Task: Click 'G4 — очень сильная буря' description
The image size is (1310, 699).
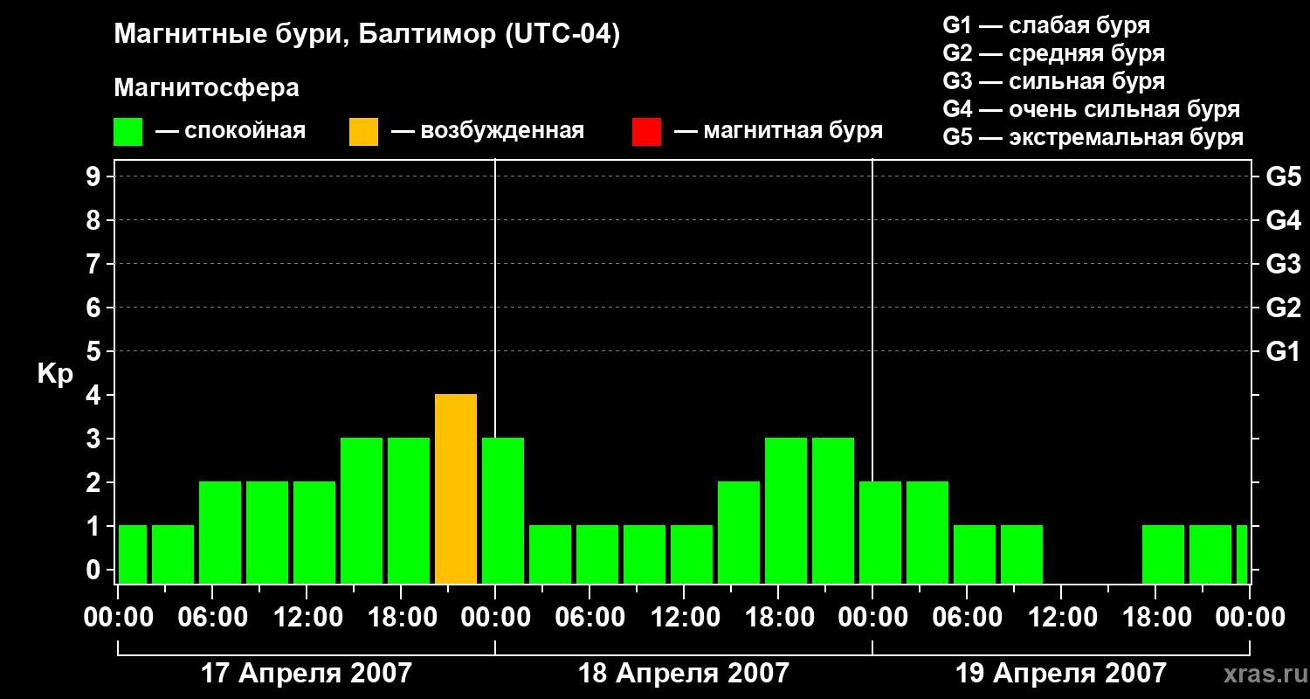Action: point(1091,109)
